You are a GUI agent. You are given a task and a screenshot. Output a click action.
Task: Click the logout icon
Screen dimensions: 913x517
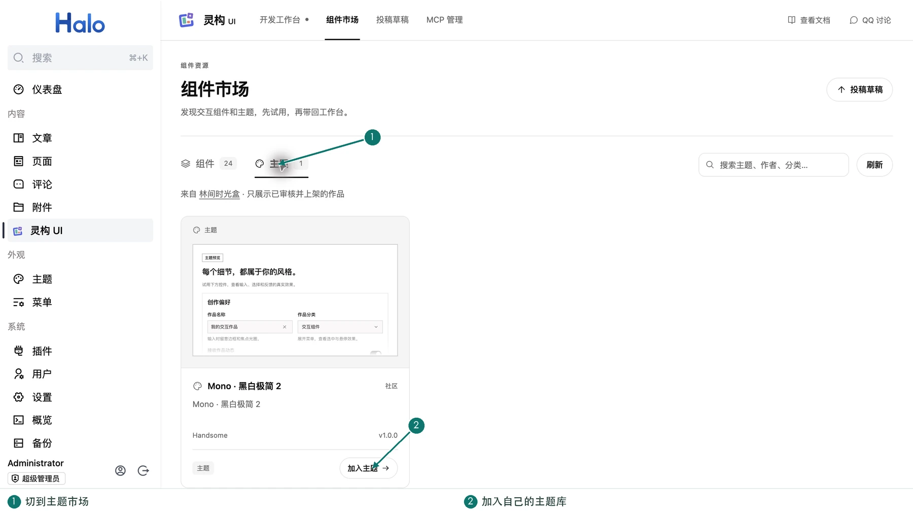(144, 471)
